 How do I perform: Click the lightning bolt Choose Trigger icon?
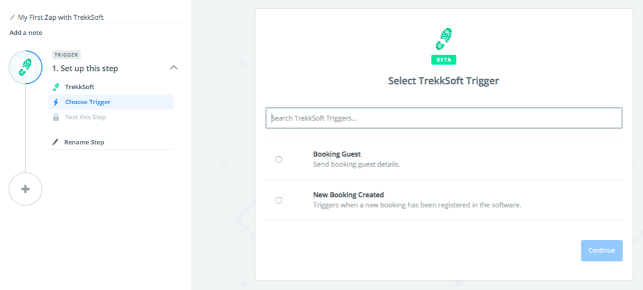56,102
